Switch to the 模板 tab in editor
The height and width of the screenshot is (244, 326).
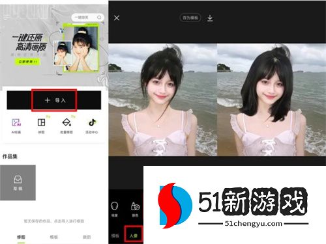point(115,236)
